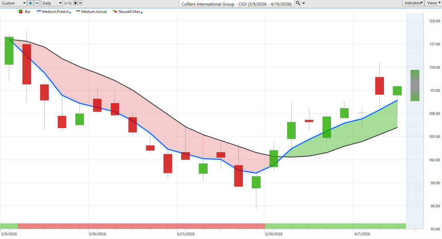
Task: Click the predicted range bar on right
Action: tap(415, 85)
